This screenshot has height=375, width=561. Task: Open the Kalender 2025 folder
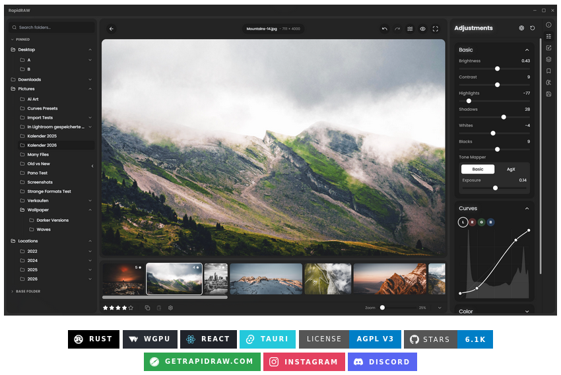(42, 136)
